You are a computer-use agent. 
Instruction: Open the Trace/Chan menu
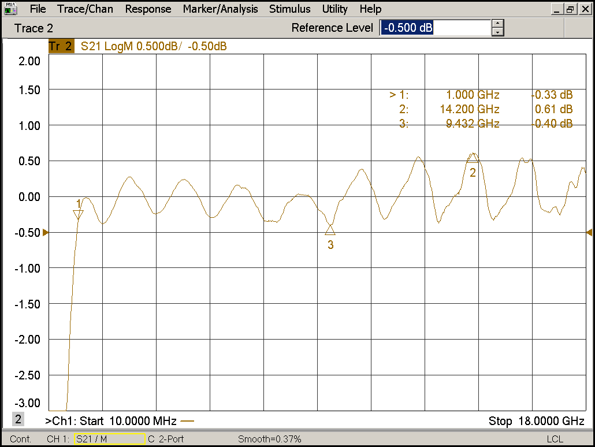(85, 9)
